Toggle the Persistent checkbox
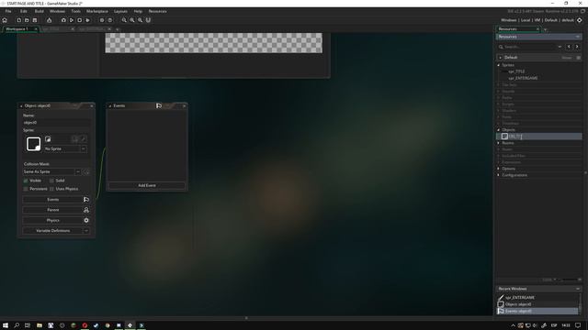 point(26,189)
